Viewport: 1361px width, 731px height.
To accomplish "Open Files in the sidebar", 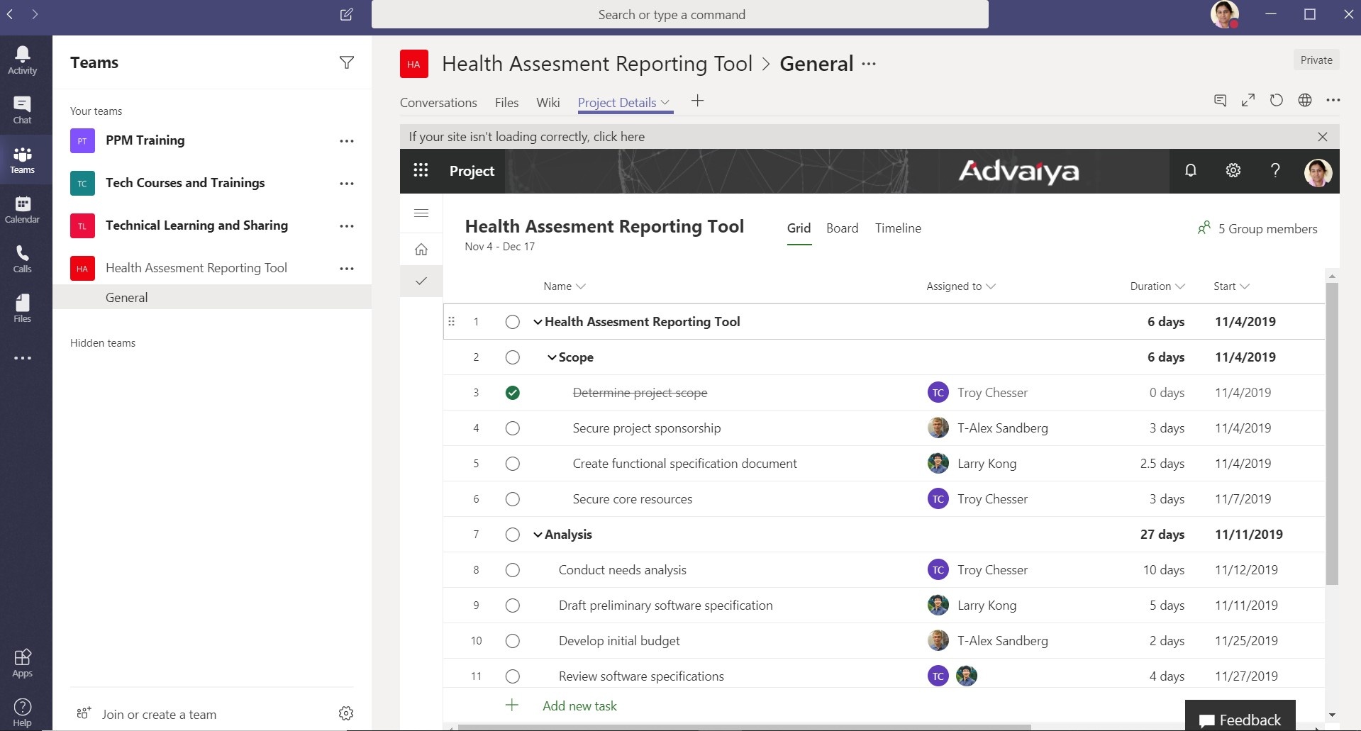I will point(22,308).
